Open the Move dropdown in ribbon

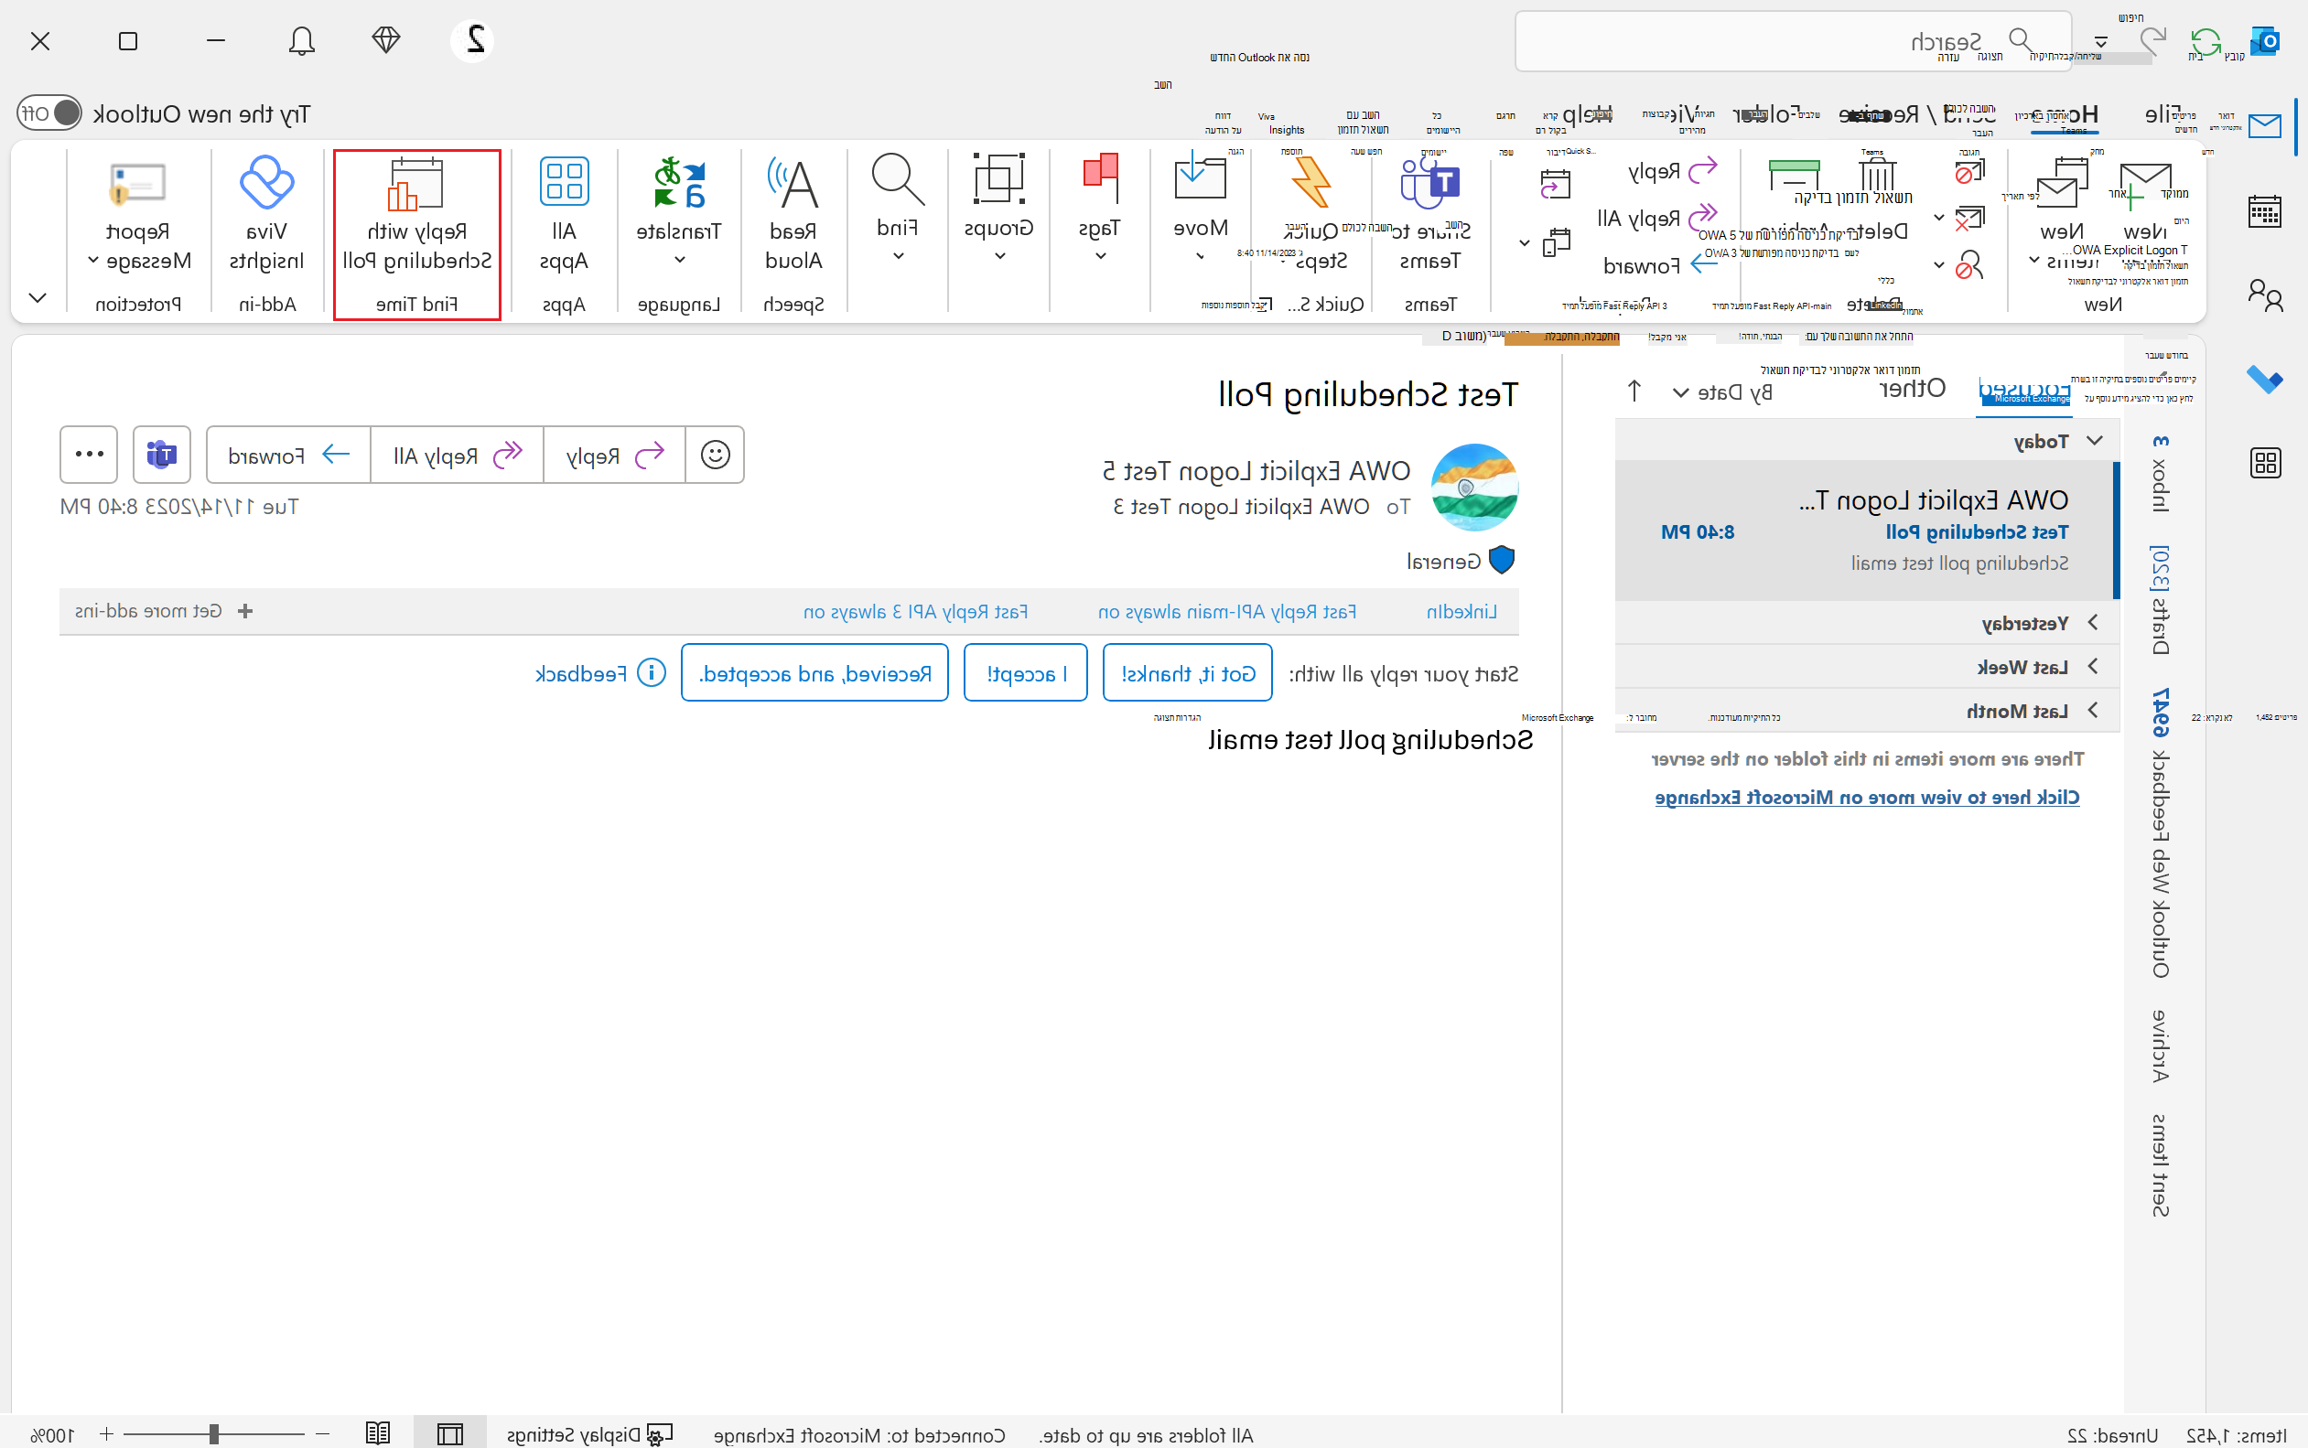point(1201,209)
